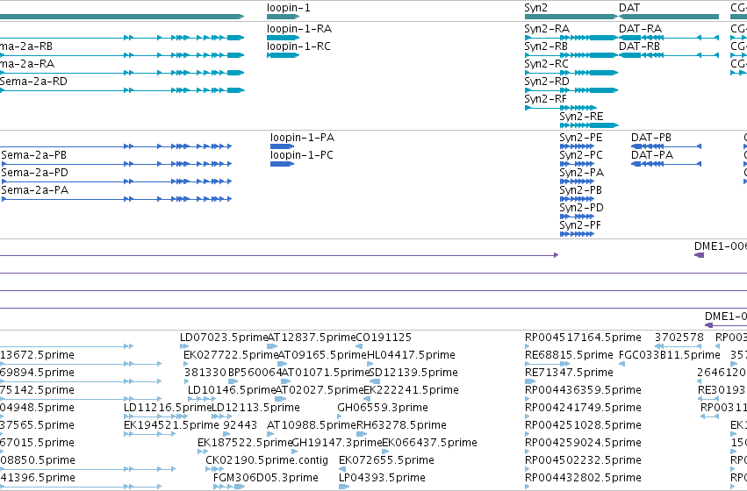747x491 pixels.
Task: Select RP004241749.5prime EST label
Action: tap(583, 408)
